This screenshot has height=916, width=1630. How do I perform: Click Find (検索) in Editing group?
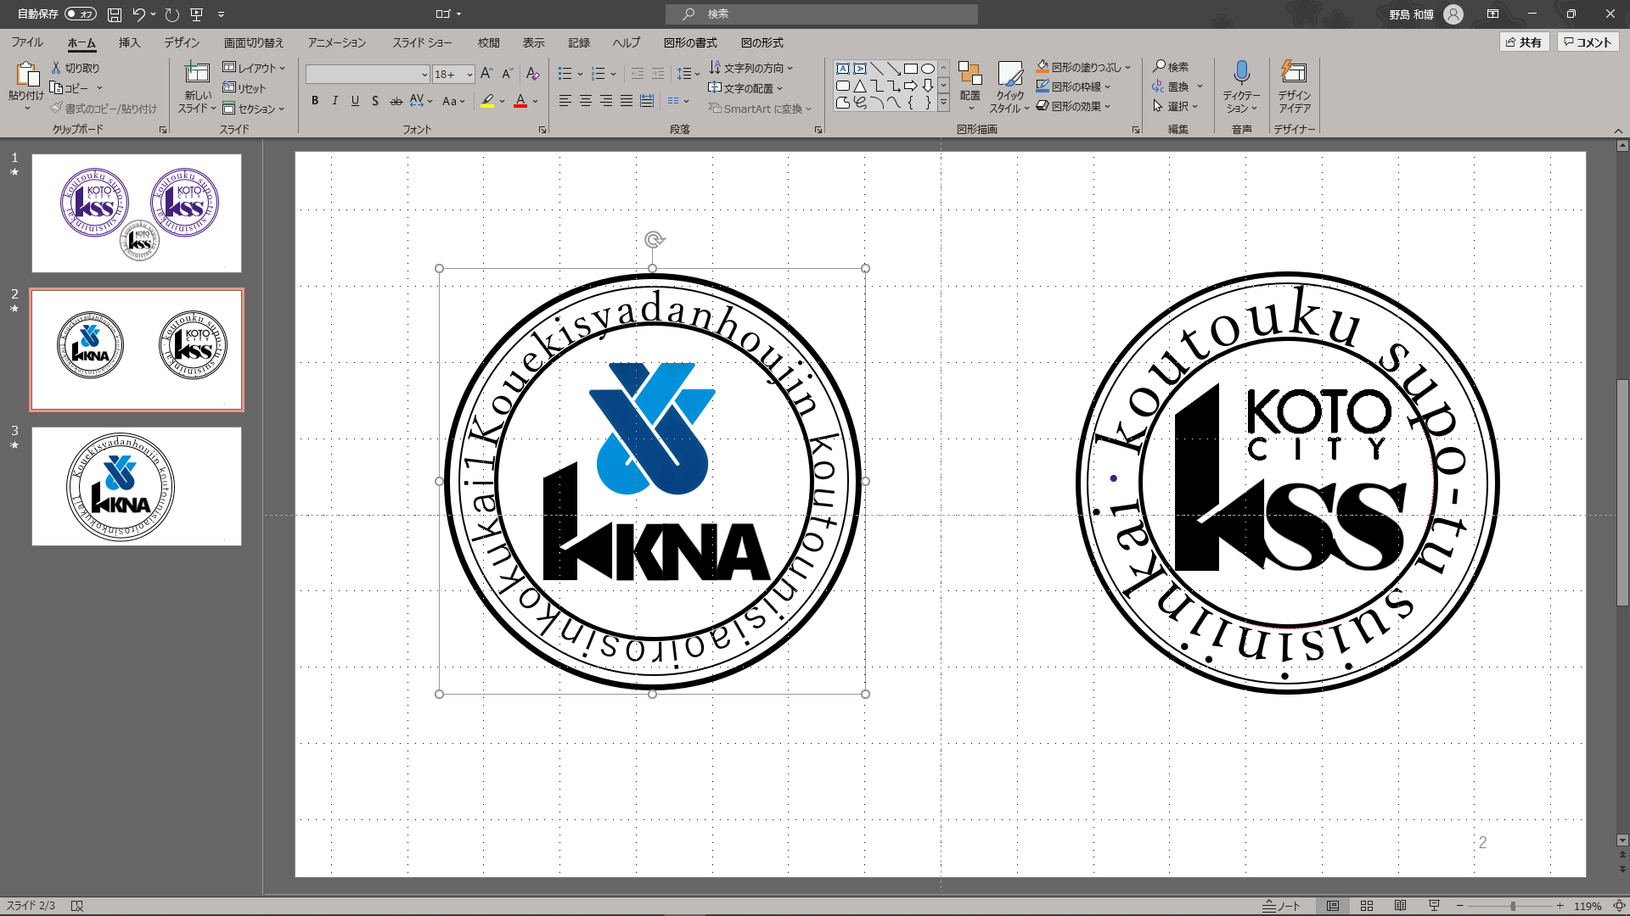[1171, 67]
